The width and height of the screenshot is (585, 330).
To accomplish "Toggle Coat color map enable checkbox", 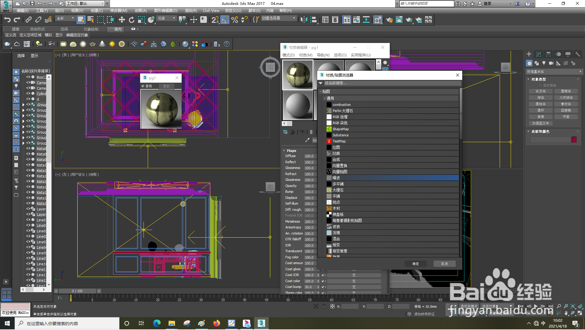I will (x=323, y=281).
